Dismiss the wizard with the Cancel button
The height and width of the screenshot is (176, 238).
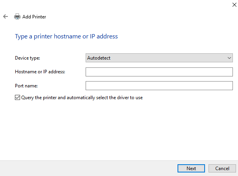click(x=222, y=168)
